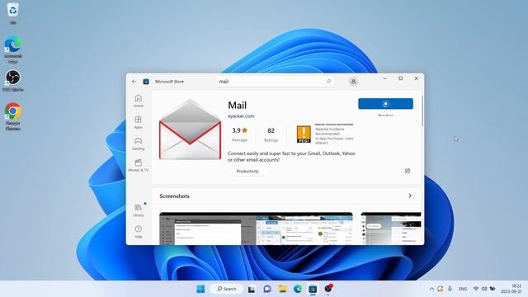Click the Mail app title heading

point(238,105)
